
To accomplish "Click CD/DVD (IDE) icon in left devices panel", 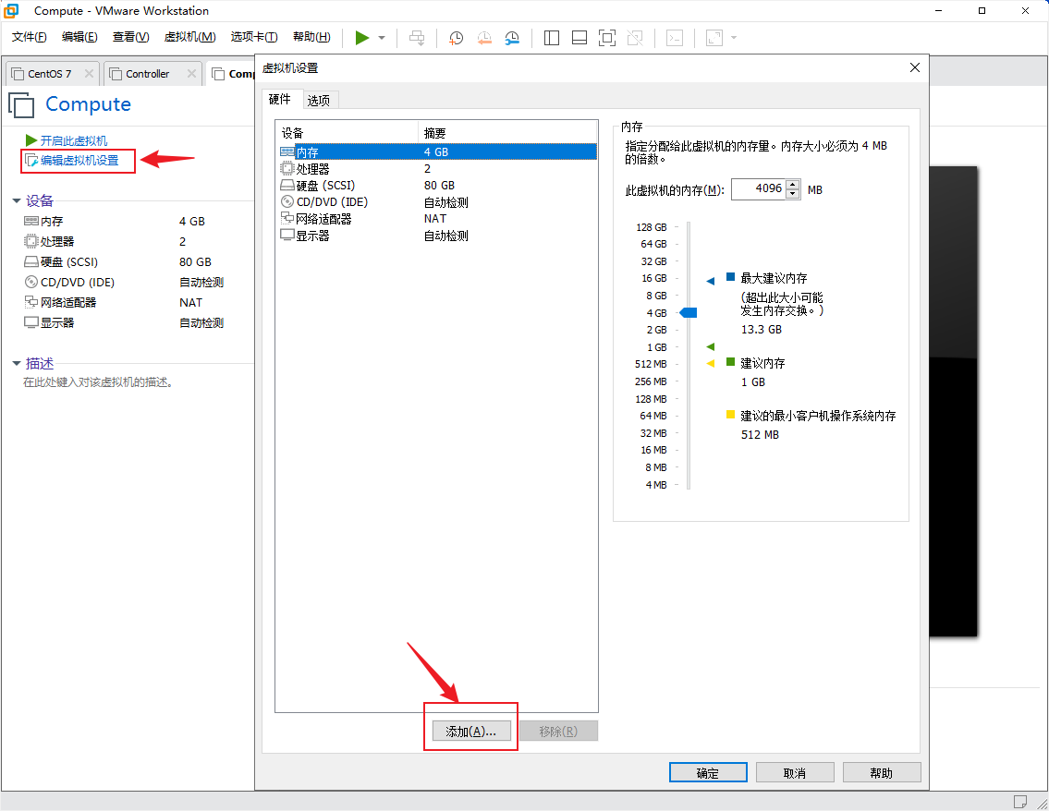I will 31,282.
